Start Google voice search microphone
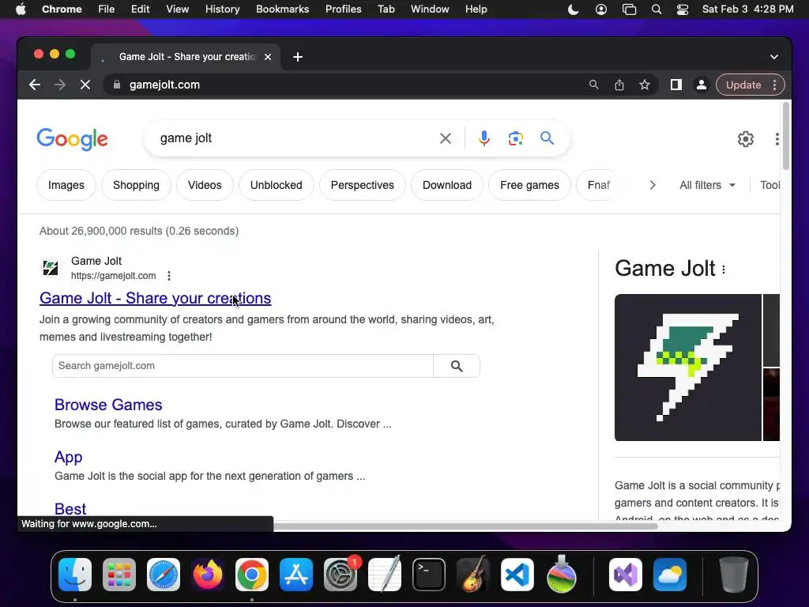 pyautogui.click(x=484, y=138)
